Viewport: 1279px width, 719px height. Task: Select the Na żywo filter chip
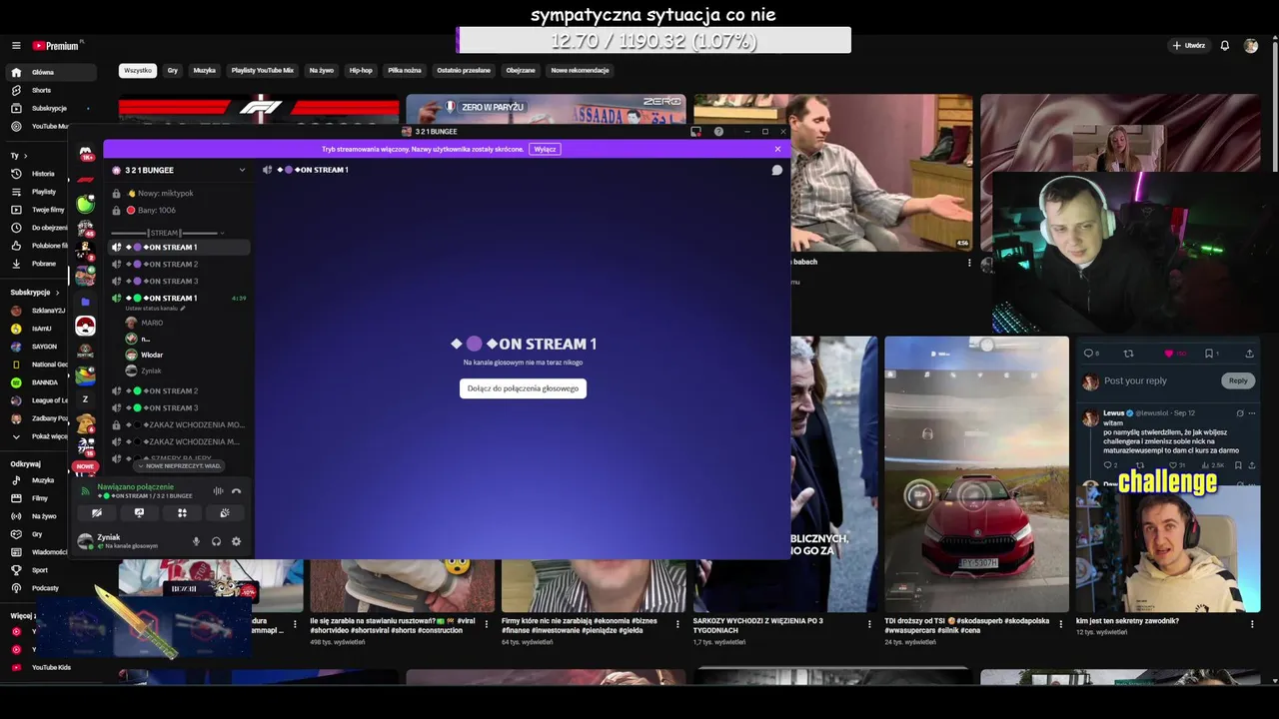click(322, 71)
